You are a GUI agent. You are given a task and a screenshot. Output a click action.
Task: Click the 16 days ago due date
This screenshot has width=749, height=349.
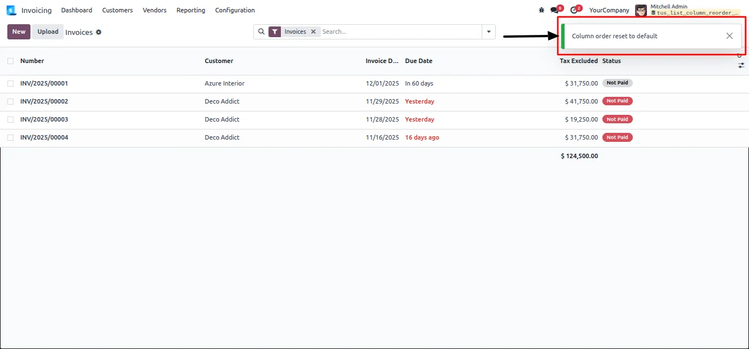[x=422, y=137]
